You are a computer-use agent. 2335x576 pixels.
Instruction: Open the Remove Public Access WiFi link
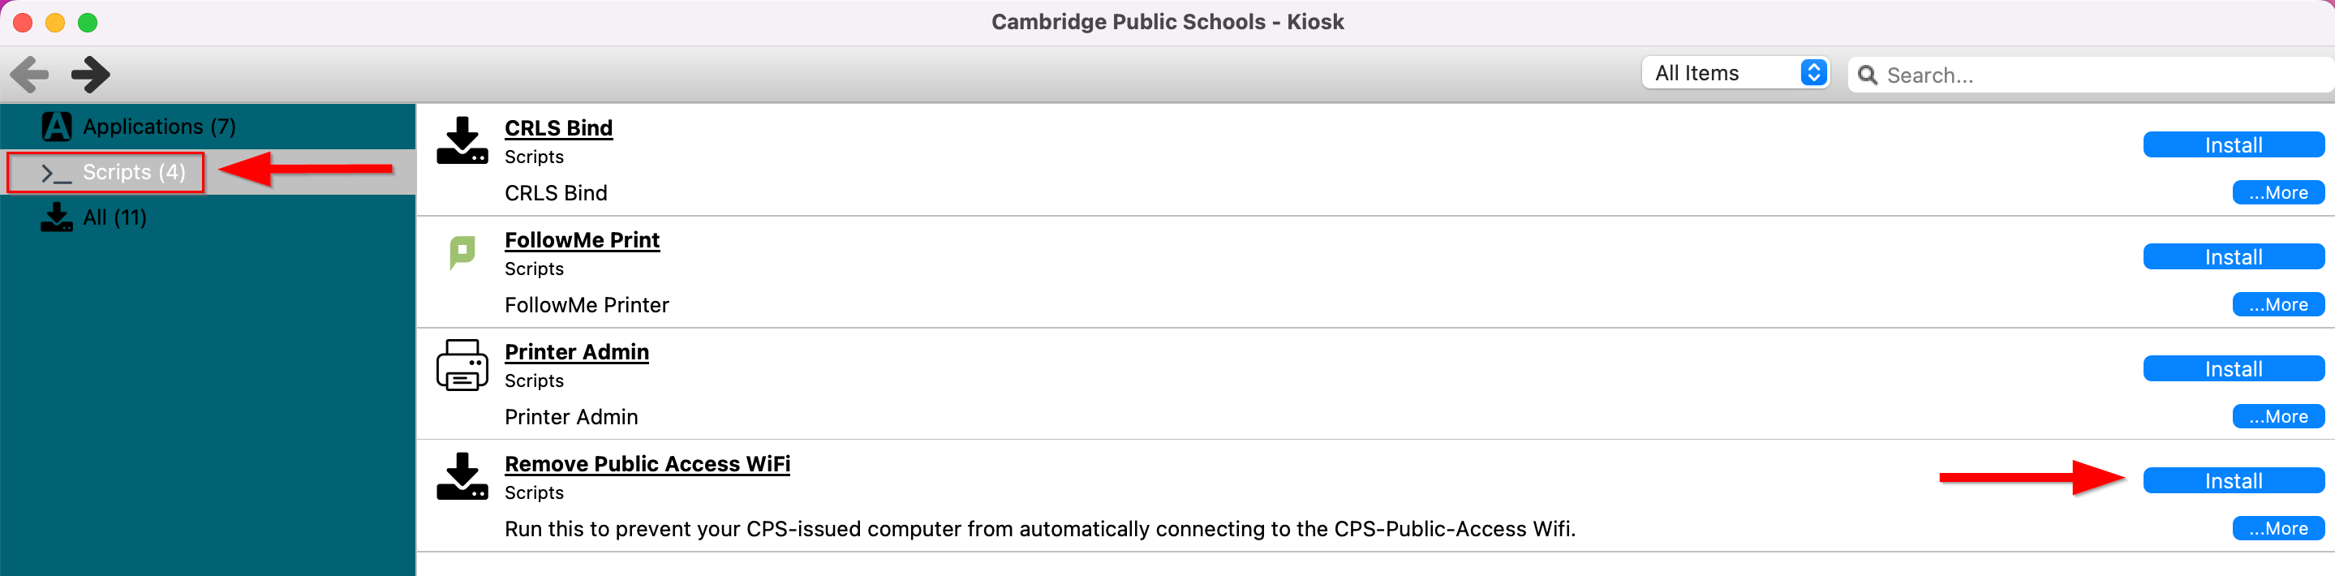click(647, 463)
